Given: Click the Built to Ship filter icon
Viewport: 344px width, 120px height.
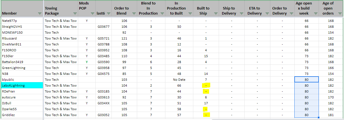Looking at the screenshot, I should point(216,13).
